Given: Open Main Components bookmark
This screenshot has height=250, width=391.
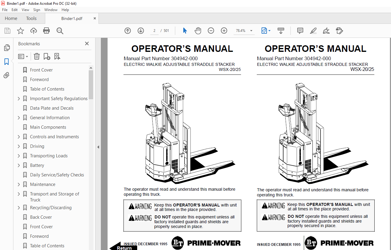Looking at the screenshot, I should point(48,127).
